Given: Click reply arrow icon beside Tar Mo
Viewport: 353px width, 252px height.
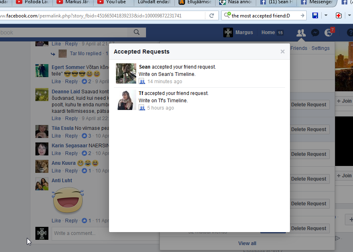Looking at the screenshot, I should (53, 54).
